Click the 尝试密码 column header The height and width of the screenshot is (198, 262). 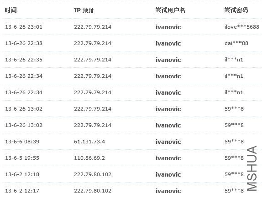(x=236, y=10)
